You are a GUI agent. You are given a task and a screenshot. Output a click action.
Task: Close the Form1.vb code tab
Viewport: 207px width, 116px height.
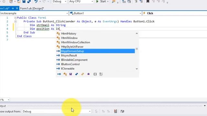click(17, 8)
